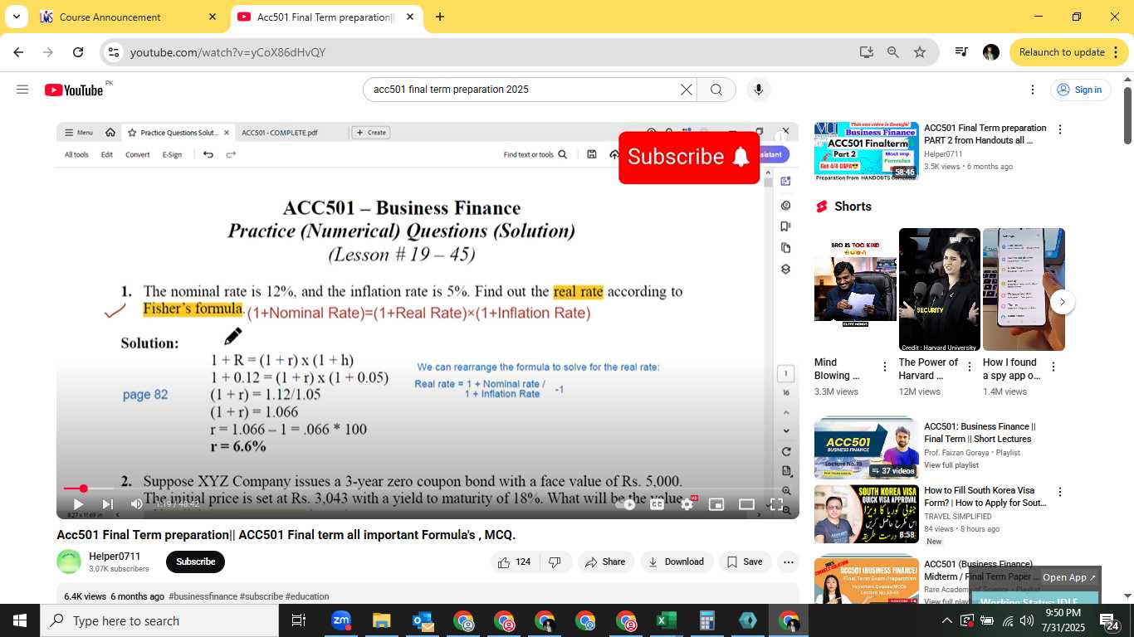The width and height of the screenshot is (1134, 637).
Task: Open zoom level magnifier in address bar
Action: point(893,52)
